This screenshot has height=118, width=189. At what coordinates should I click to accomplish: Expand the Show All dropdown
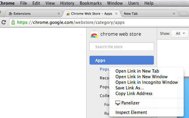[x=180, y=34]
